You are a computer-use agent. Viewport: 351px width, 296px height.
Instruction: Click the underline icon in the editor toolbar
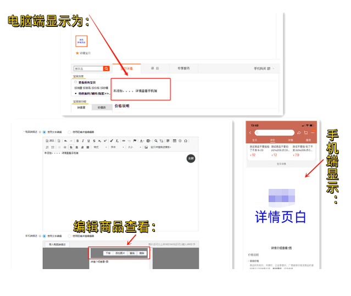[87, 141]
